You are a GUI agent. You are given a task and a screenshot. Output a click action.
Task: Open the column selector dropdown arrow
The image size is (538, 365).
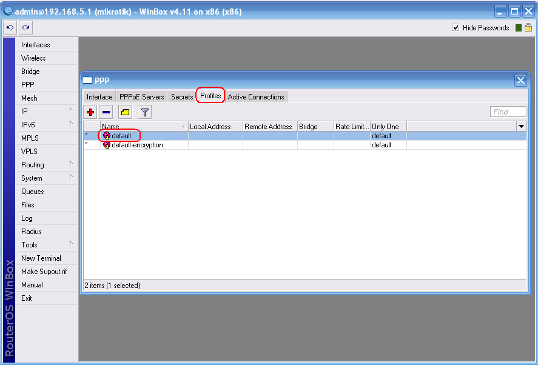click(x=521, y=126)
